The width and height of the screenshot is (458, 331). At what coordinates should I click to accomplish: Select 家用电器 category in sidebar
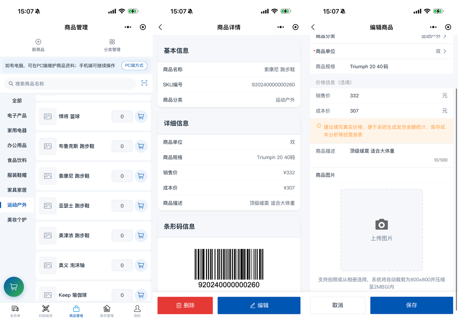point(17,130)
